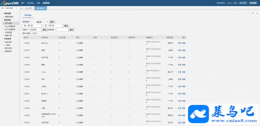
Task: Open 意见反馈 in the sidebar
Action: pos(8,48)
